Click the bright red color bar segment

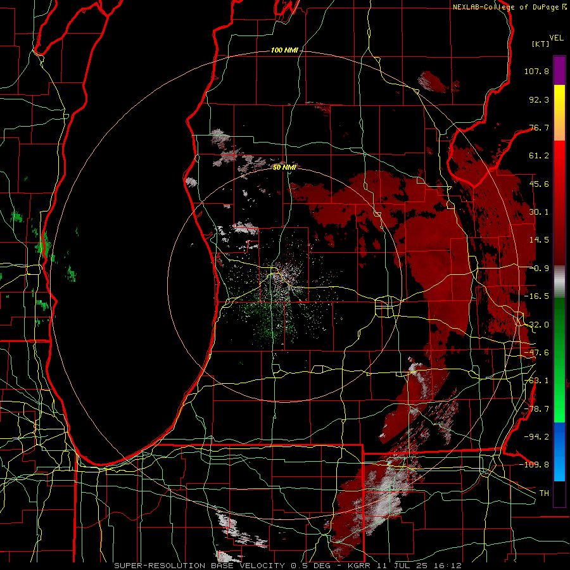[559, 155]
